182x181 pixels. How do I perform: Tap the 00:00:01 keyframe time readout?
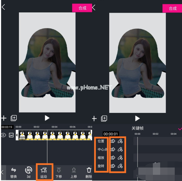(111, 134)
